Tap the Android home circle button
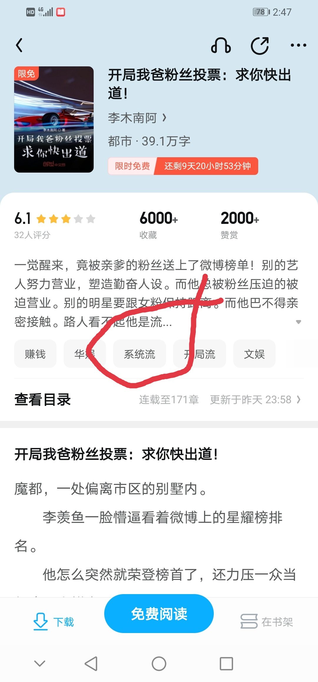318x682 pixels. tap(159, 664)
